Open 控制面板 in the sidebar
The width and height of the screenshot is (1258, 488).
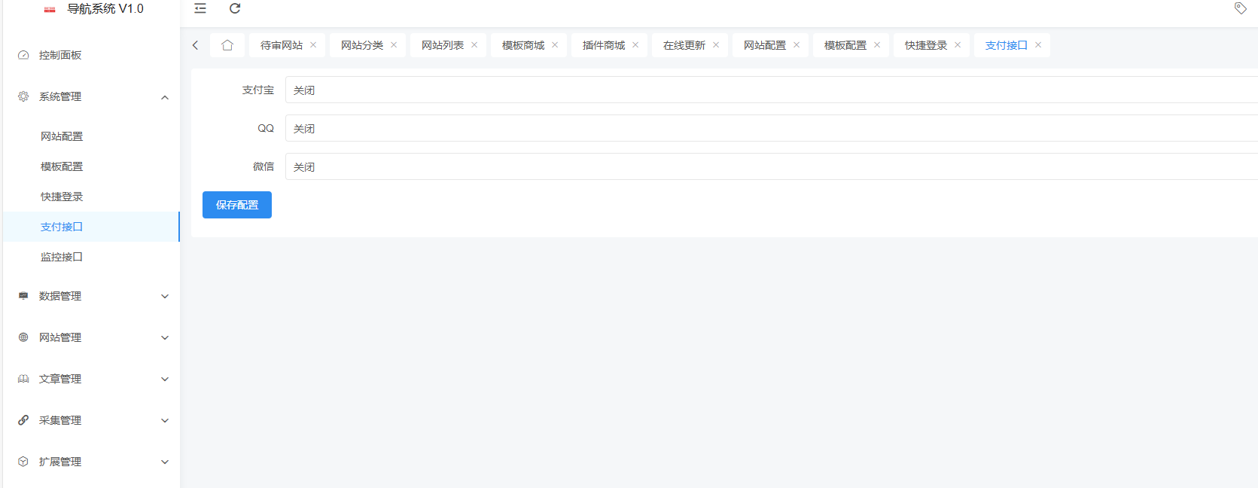pos(91,55)
